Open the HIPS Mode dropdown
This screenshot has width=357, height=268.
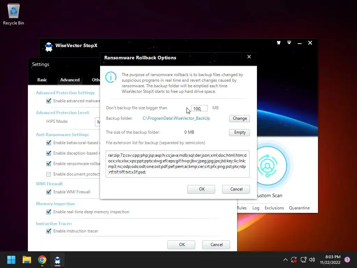(98, 122)
